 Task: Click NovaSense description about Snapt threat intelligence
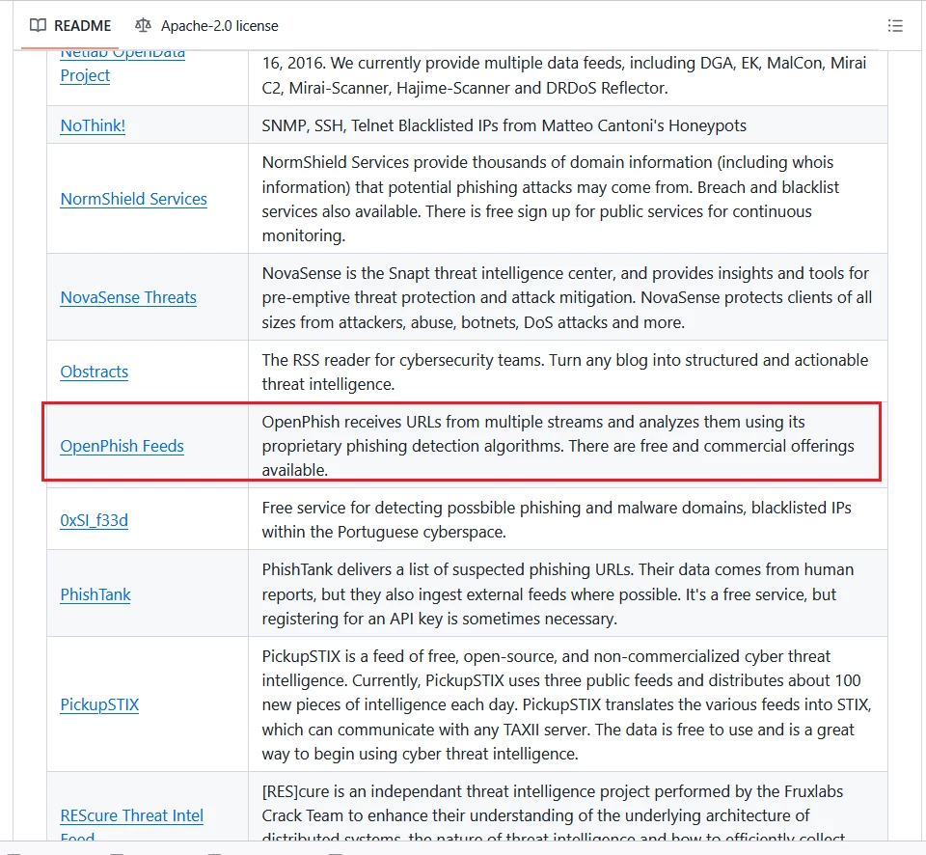(x=567, y=298)
